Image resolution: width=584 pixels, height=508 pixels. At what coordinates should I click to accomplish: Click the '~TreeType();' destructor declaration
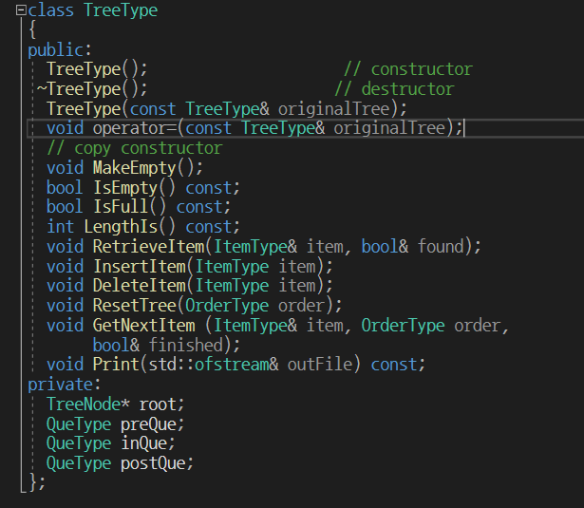click(x=92, y=89)
